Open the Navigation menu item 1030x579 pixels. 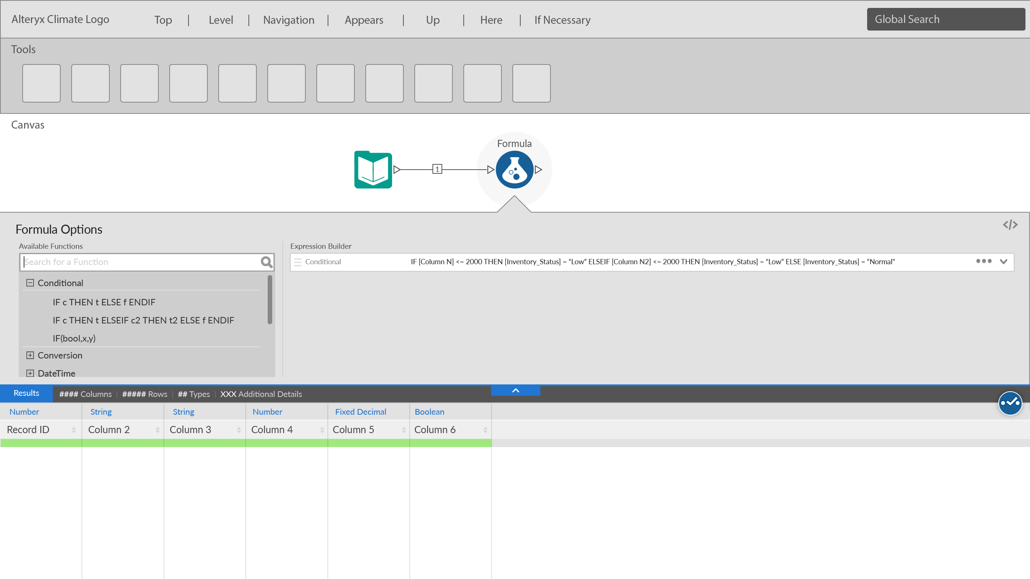(288, 20)
